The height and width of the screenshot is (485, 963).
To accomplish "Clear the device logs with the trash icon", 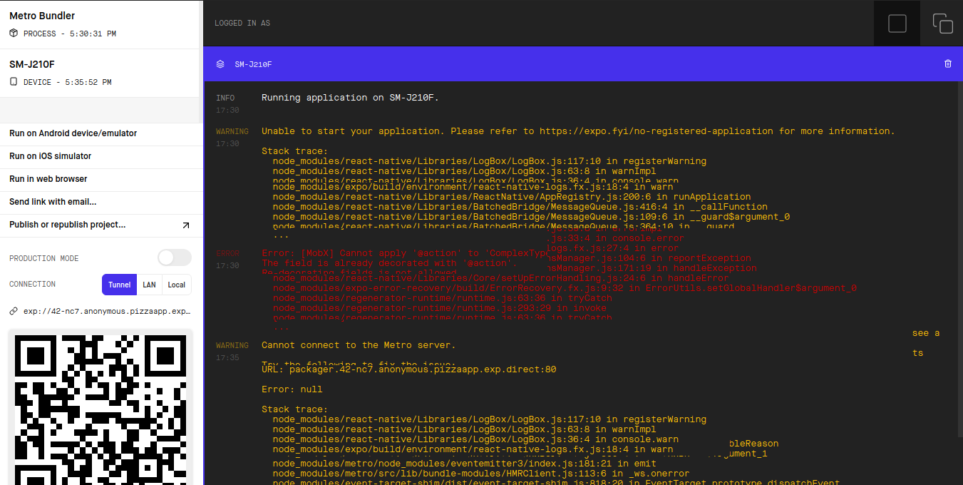I will click(x=947, y=63).
